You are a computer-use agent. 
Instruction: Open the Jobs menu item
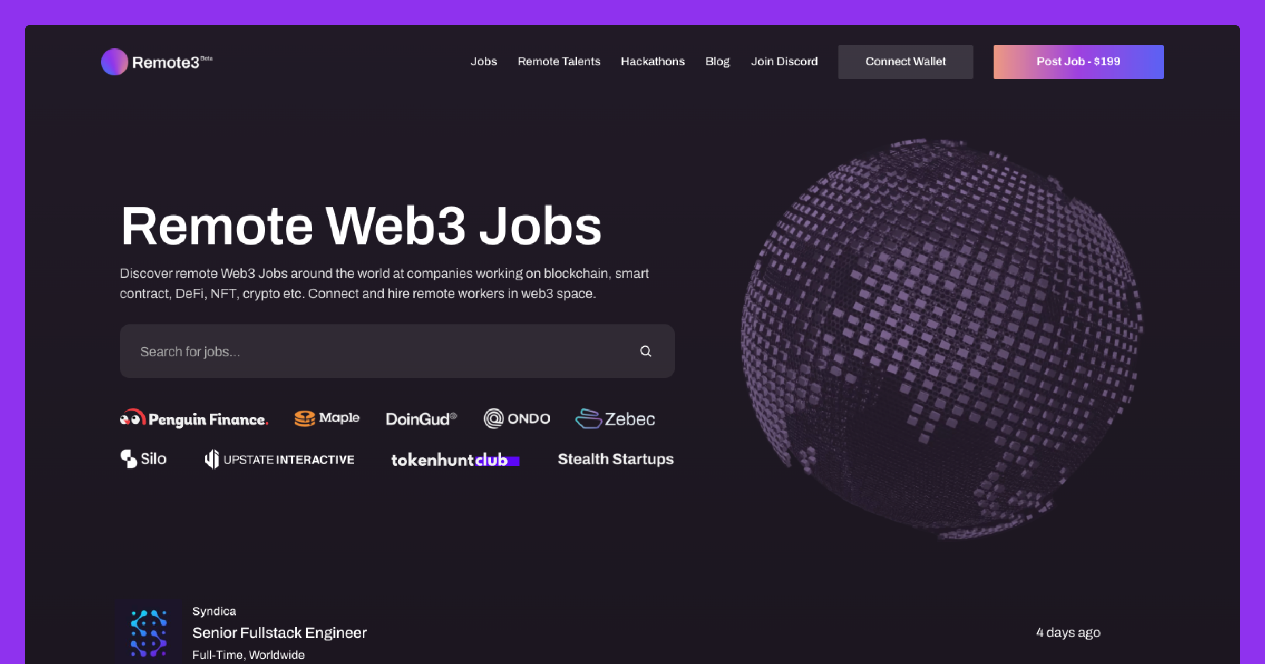483,62
